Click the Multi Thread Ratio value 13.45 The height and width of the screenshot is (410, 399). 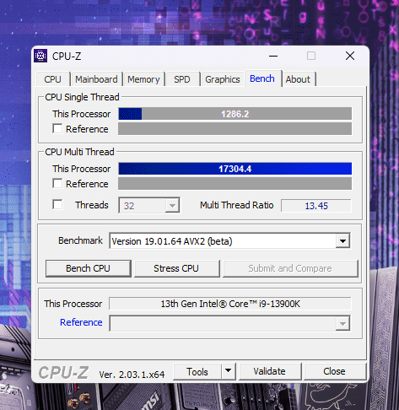316,206
